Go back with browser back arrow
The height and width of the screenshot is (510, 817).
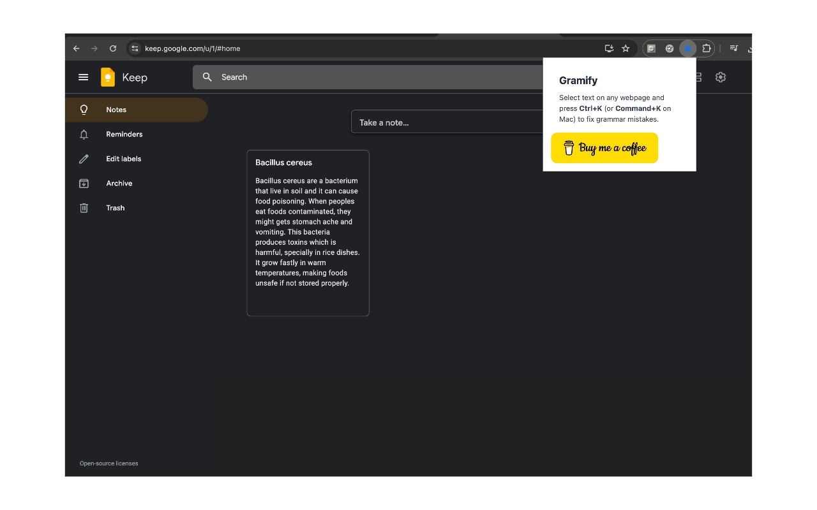[77, 48]
